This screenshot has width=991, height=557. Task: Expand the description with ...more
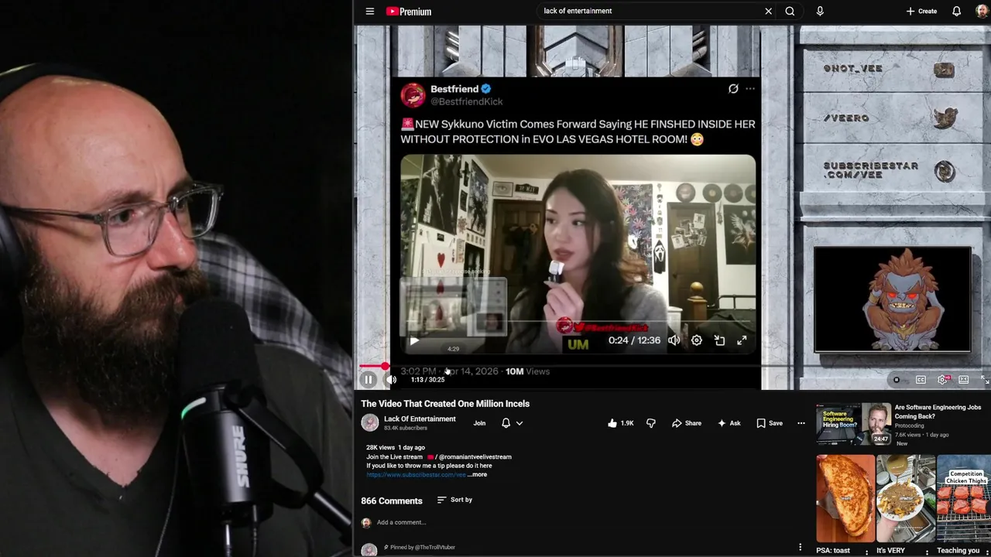click(x=478, y=474)
